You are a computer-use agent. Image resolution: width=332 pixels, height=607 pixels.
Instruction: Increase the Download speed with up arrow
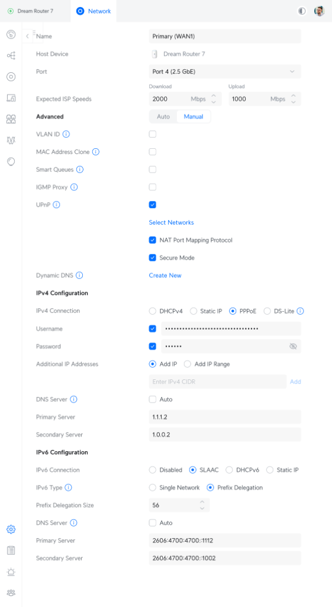pyautogui.click(x=214, y=95)
